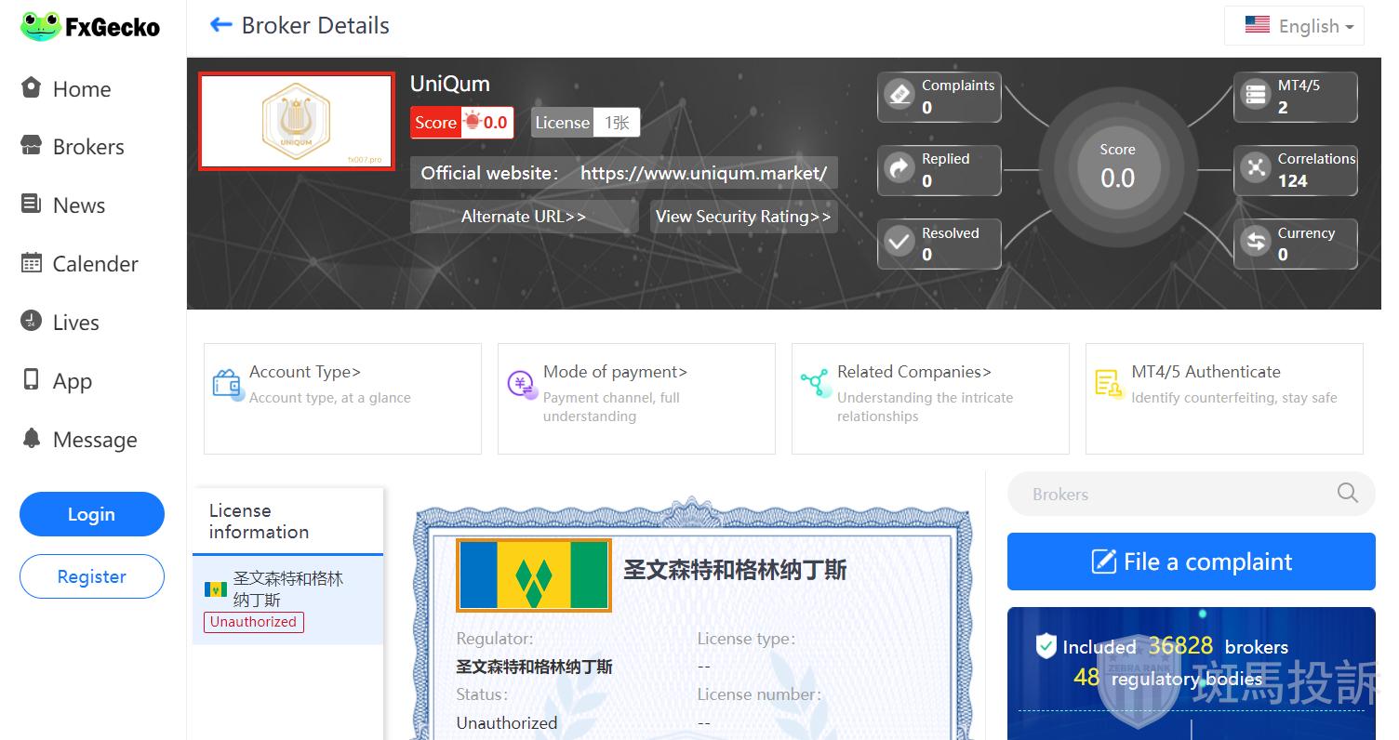Open Brokers in the sidebar
The image size is (1399, 740).
point(87,147)
